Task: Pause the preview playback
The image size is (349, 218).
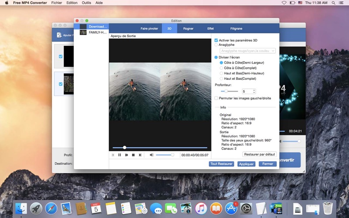Action: pos(120,155)
